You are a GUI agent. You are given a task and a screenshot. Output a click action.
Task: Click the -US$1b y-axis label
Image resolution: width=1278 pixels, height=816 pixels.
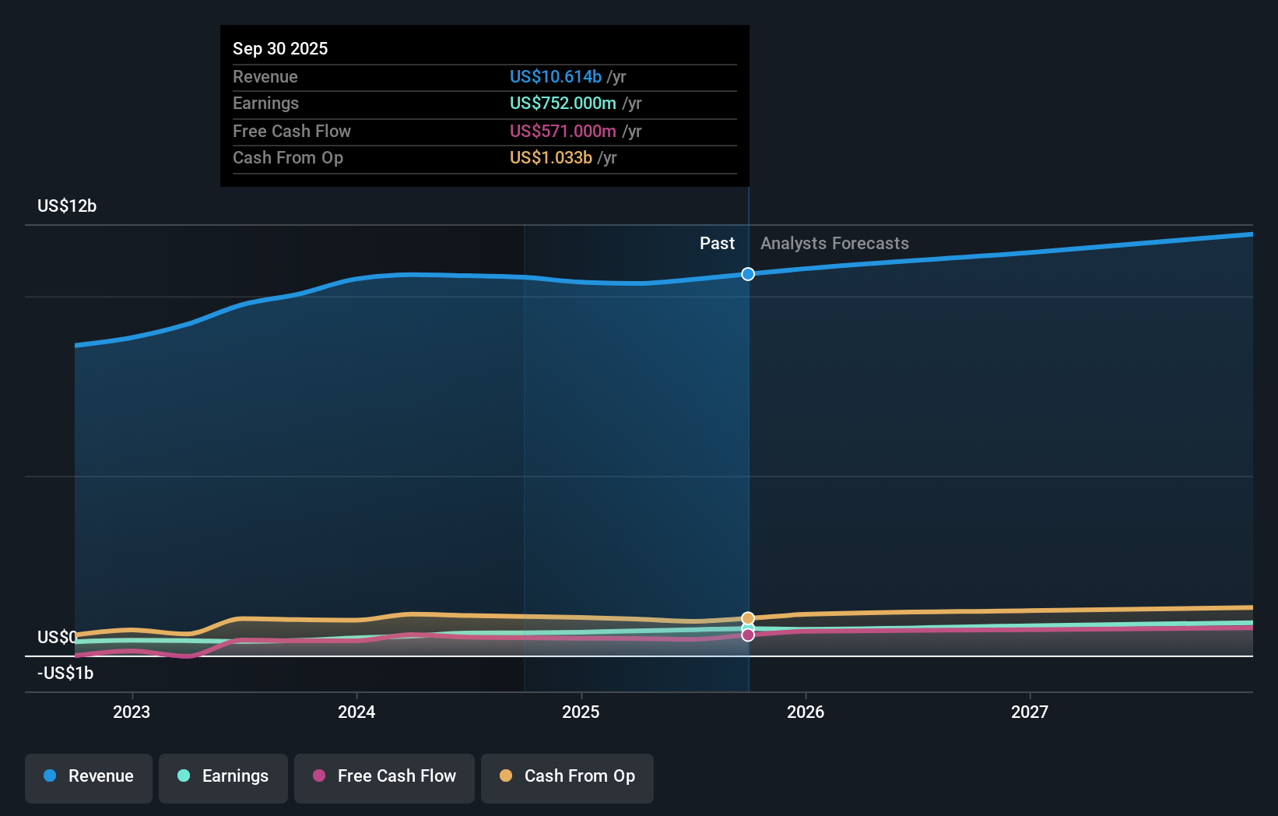point(65,673)
